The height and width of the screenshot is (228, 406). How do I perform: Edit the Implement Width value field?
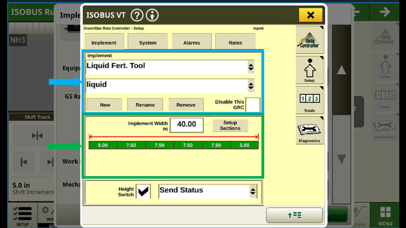(x=187, y=125)
